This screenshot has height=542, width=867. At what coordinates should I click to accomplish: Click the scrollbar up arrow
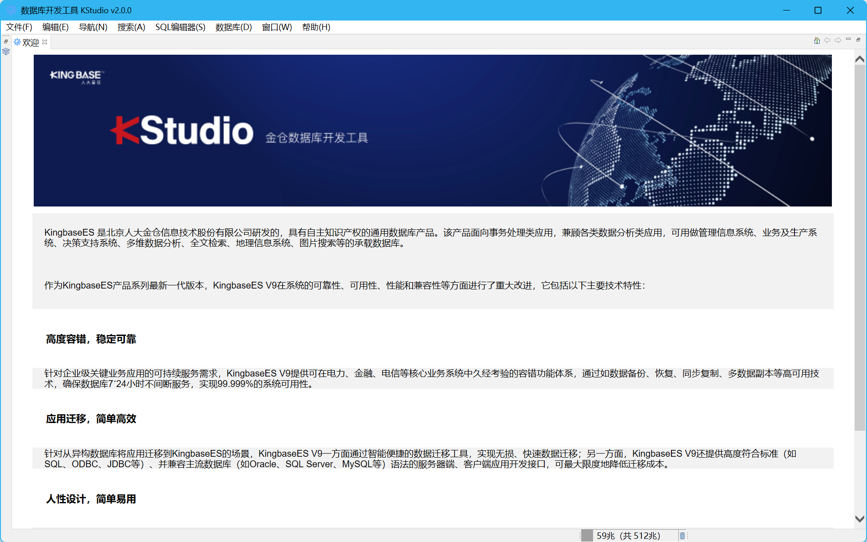pos(860,59)
